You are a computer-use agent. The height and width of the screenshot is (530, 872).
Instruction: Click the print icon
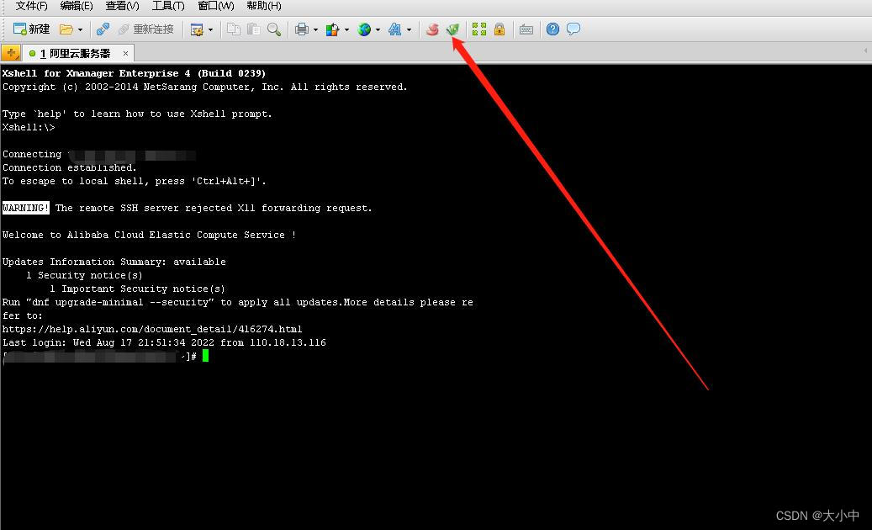(x=301, y=29)
